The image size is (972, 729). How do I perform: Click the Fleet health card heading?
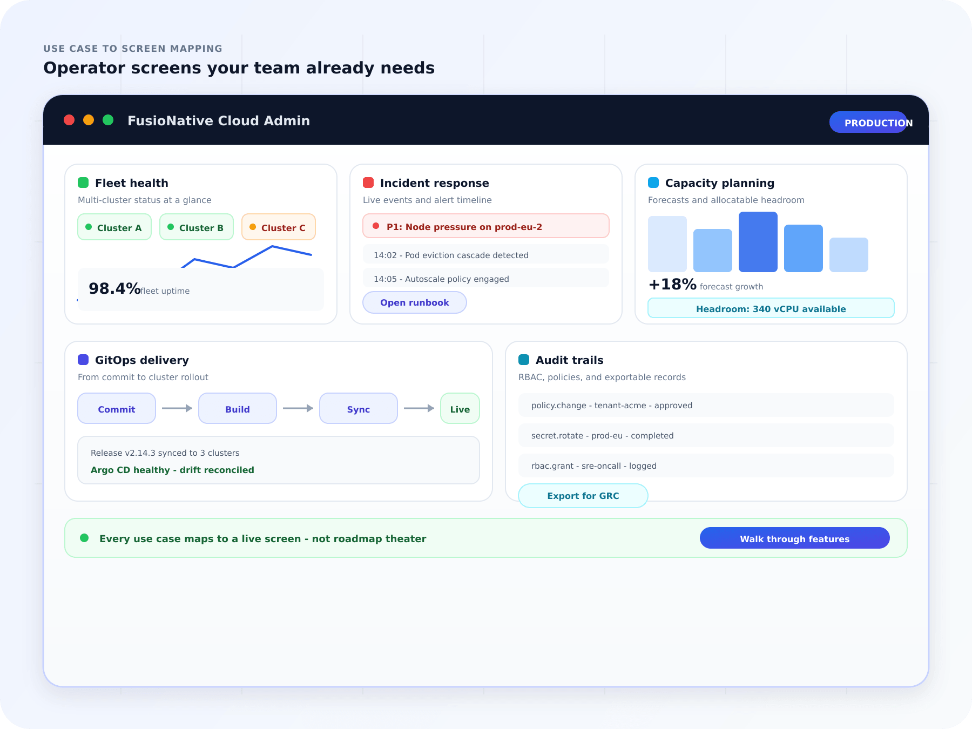[x=132, y=183]
